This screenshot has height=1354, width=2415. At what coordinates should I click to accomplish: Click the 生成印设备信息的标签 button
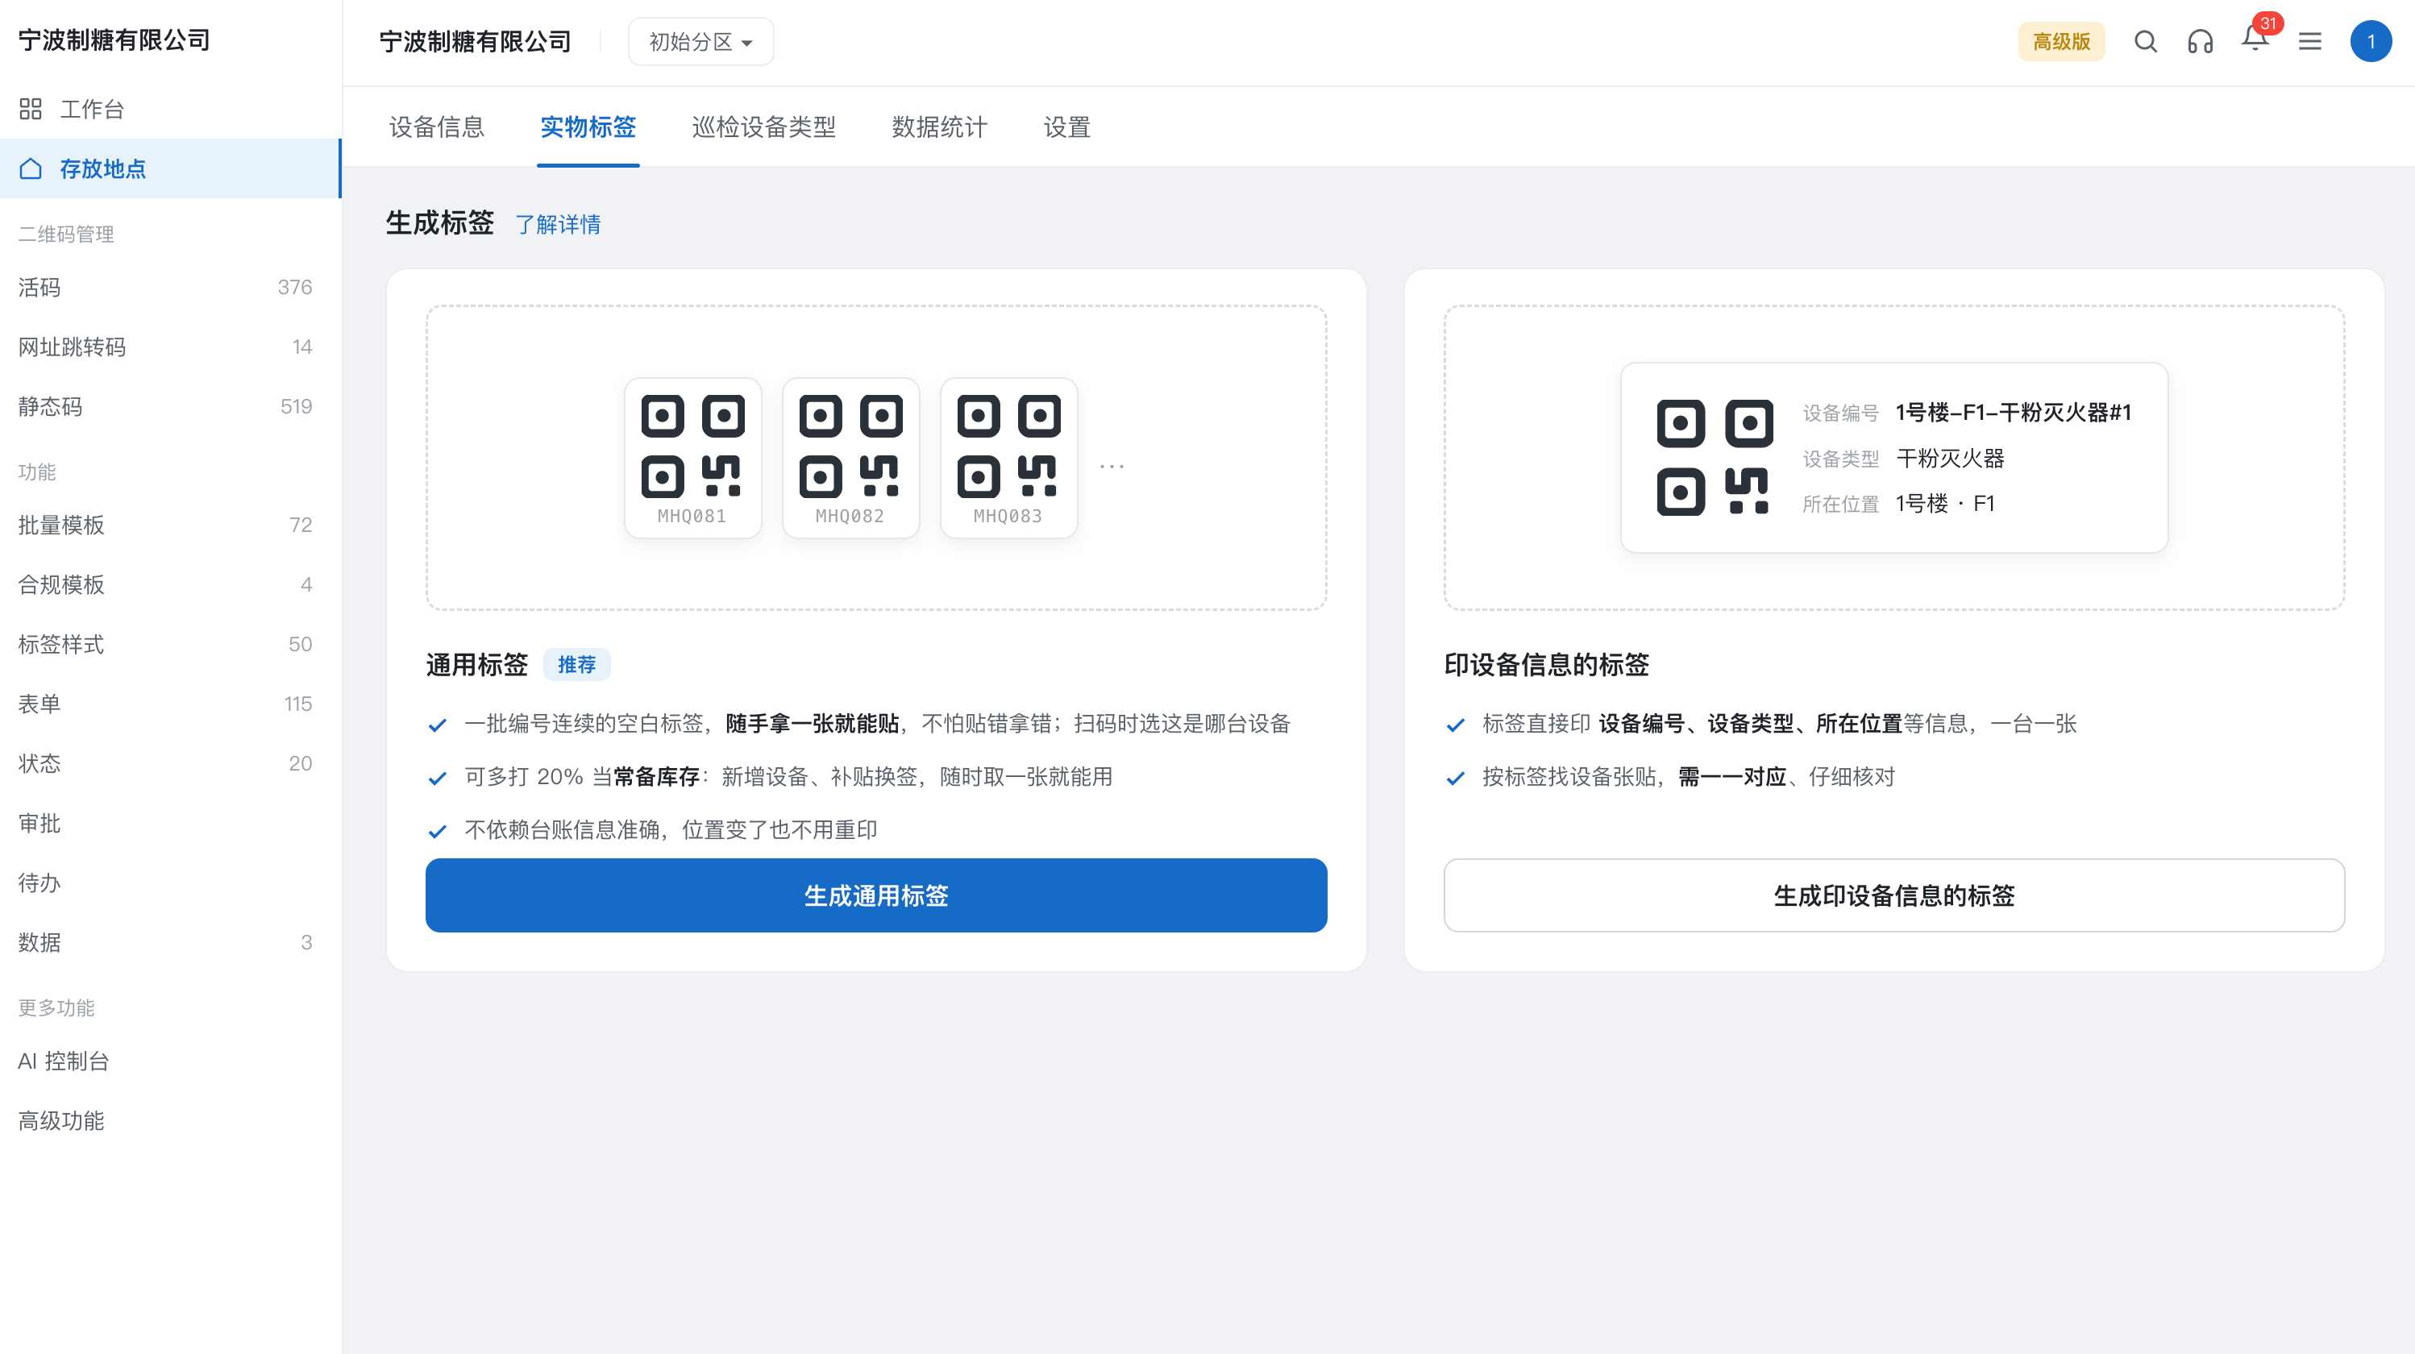tap(1893, 895)
